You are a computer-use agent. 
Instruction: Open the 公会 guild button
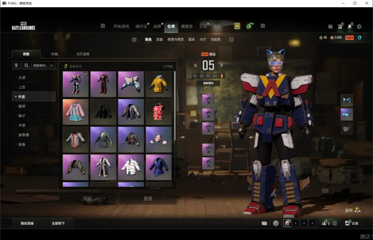point(352,223)
